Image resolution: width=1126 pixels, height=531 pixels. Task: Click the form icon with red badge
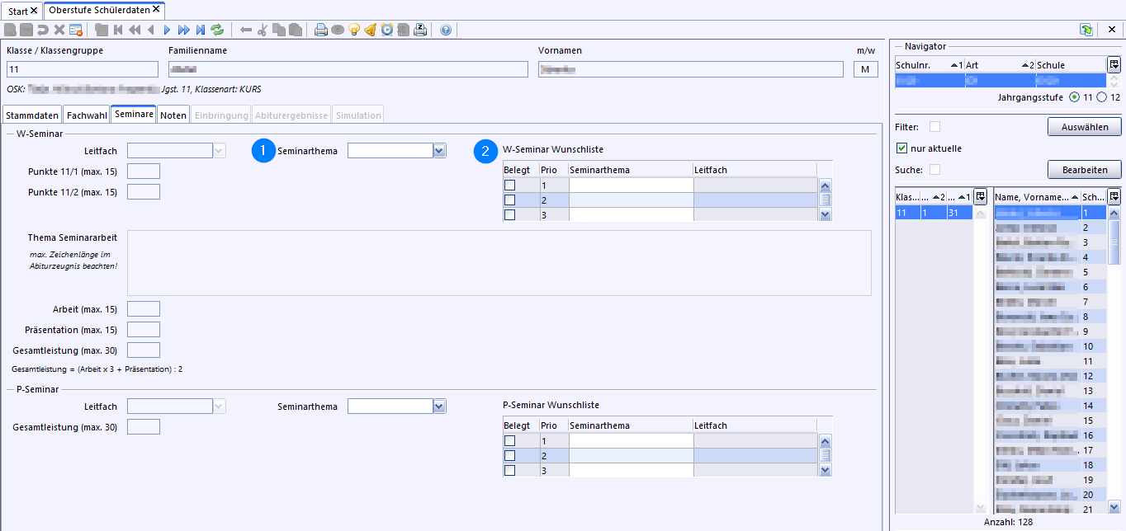(76, 30)
